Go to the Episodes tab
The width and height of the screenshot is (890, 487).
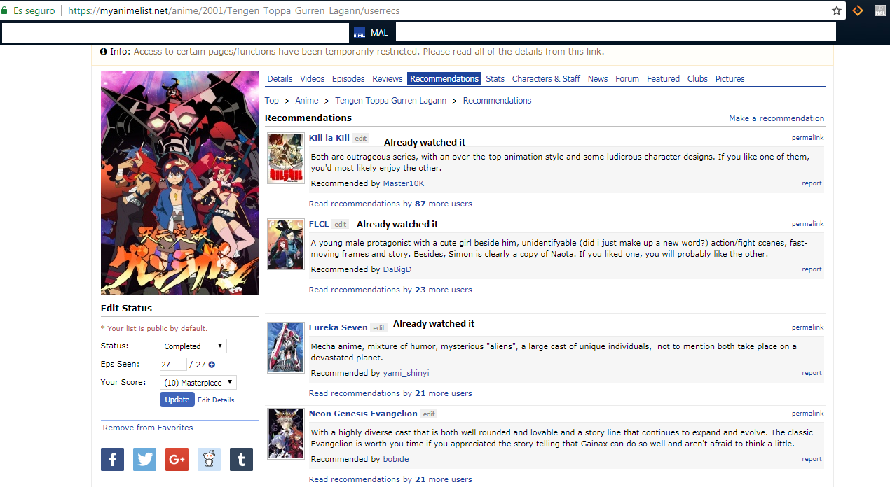348,79
